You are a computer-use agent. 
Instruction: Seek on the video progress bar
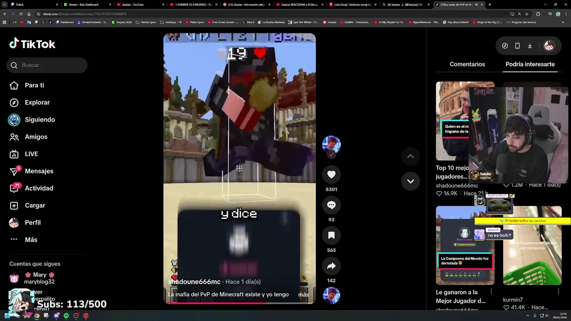pos(240,303)
